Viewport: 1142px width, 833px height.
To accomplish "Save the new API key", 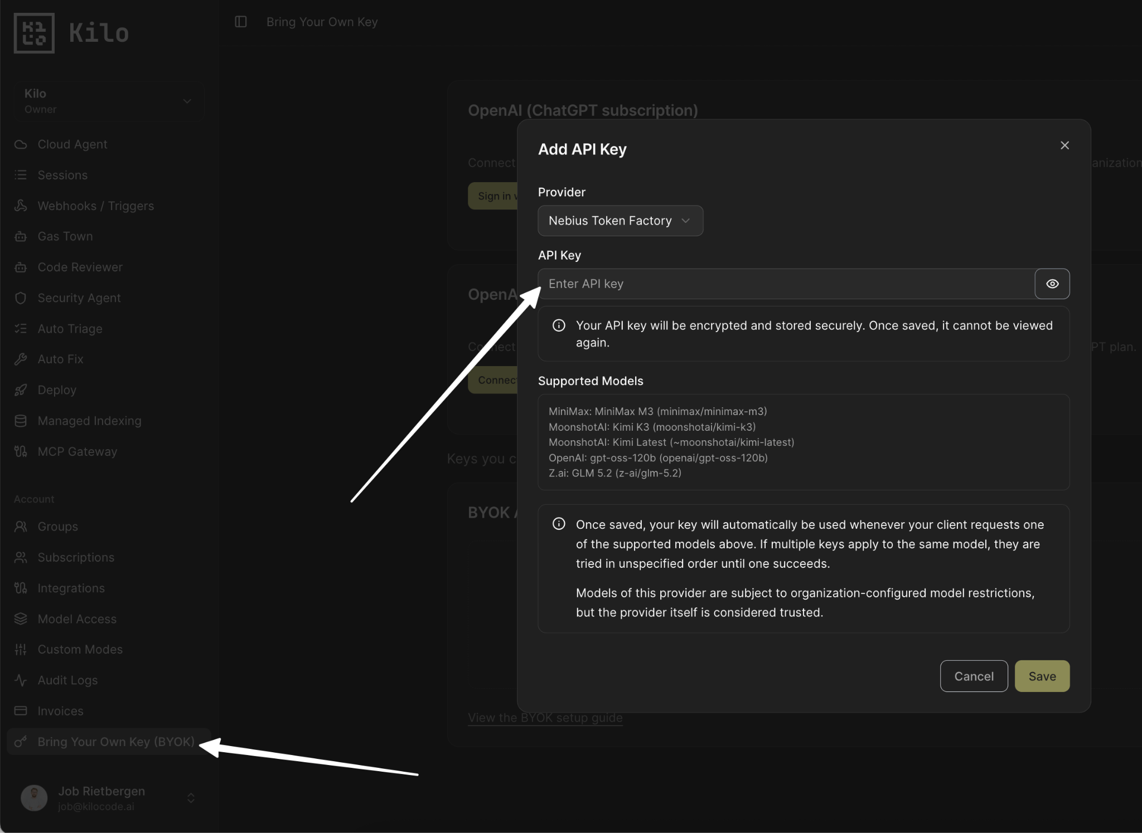I will pos(1042,676).
